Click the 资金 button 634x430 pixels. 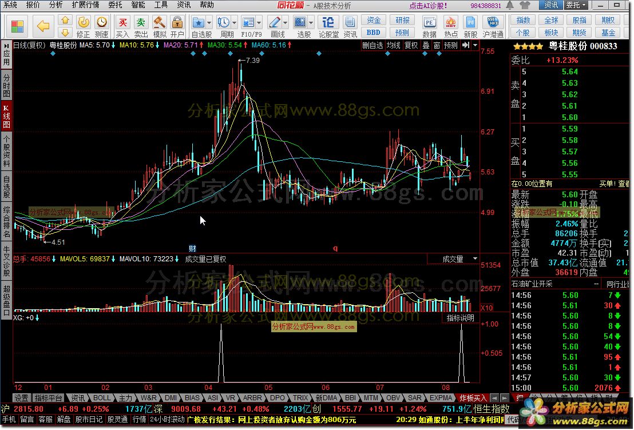coord(373,20)
